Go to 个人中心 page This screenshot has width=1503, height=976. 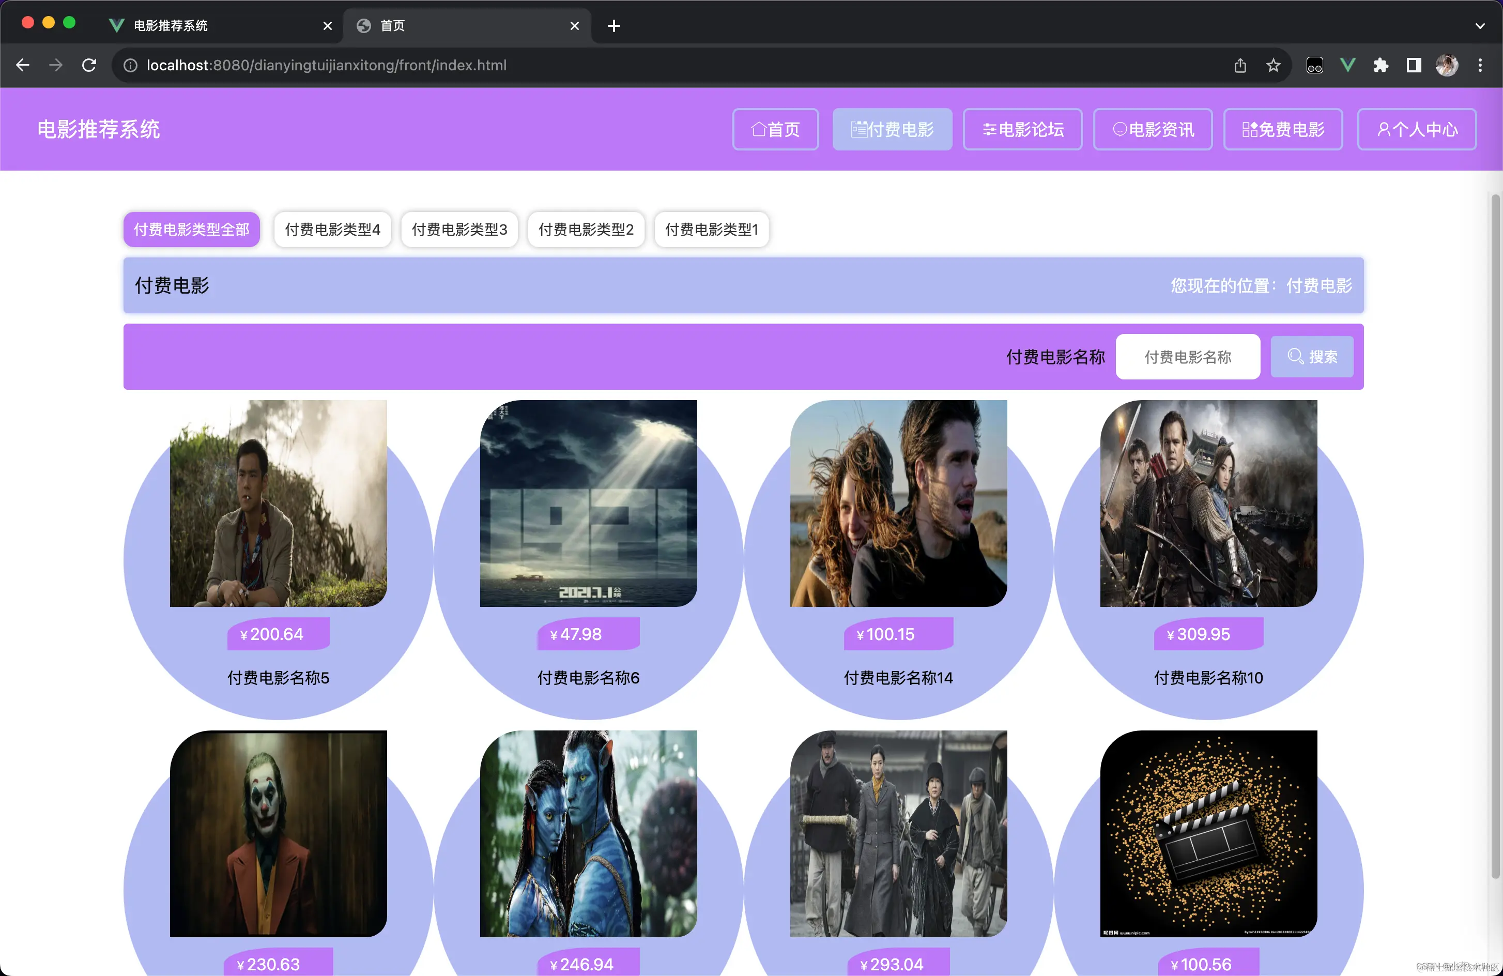(1417, 130)
